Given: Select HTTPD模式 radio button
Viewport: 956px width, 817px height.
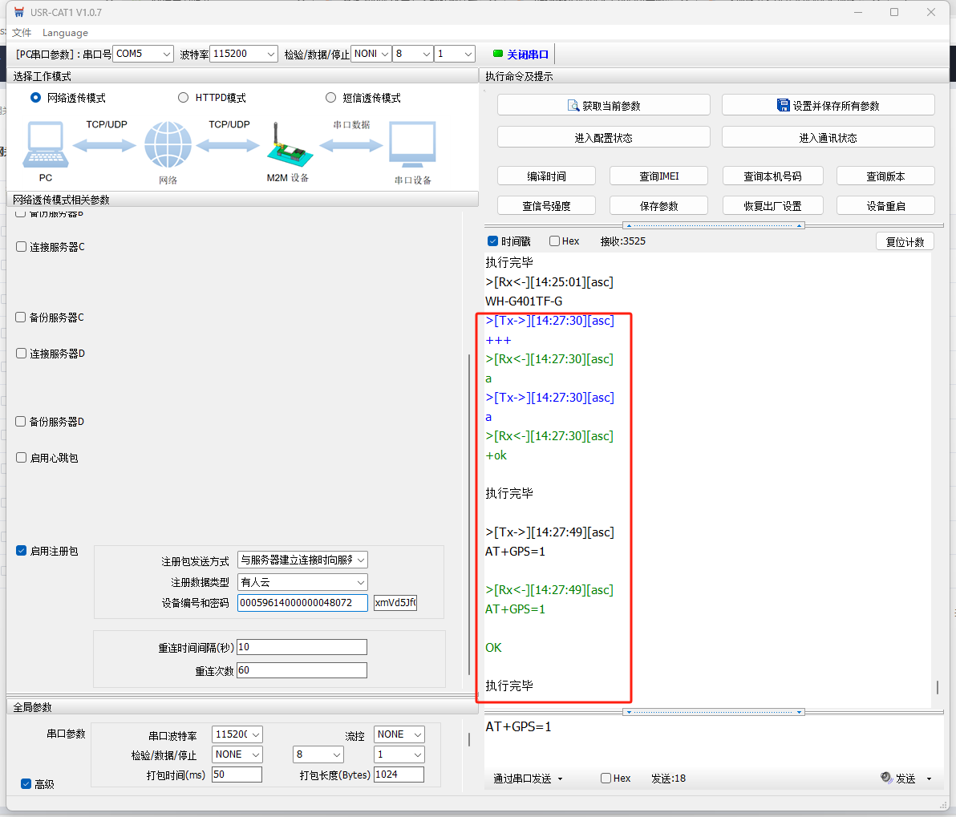Looking at the screenshot, I should pos(183,98).
